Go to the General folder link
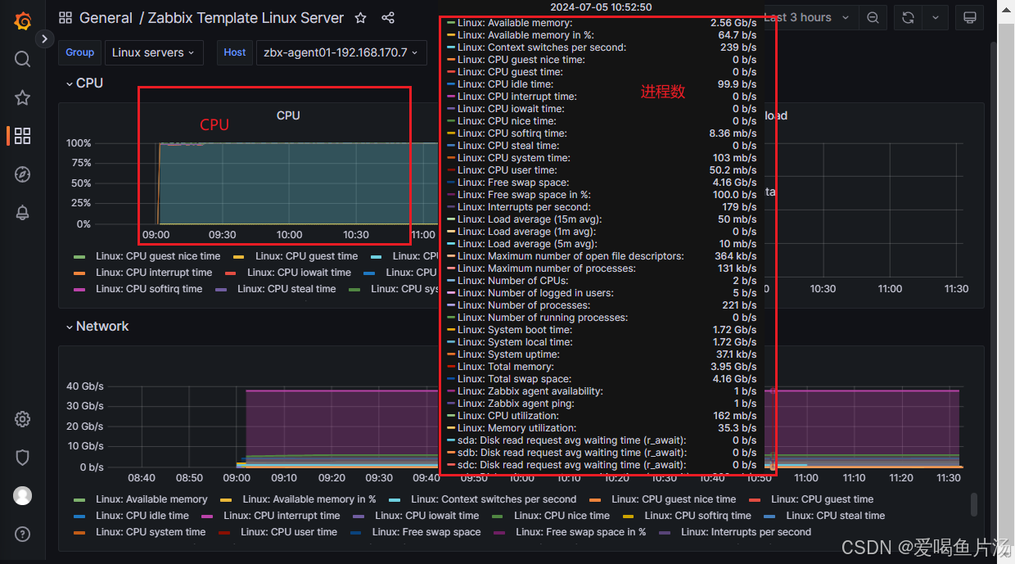This screenshot has height=564, width=1015. pos(106,18)
